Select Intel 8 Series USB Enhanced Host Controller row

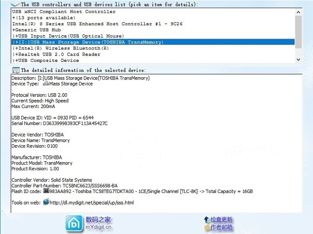(x=153, y=24)
